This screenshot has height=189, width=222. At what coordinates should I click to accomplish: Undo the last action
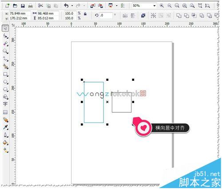66,6
